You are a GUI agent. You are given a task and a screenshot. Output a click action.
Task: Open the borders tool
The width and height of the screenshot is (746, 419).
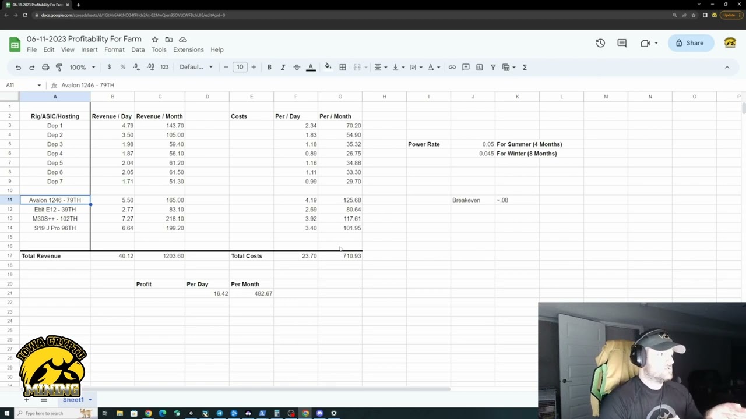point(343,68)
